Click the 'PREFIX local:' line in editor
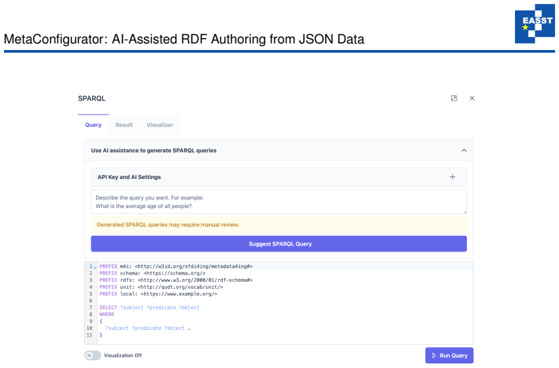Viewport: 559px width, 368px height. tap(158, 294)
